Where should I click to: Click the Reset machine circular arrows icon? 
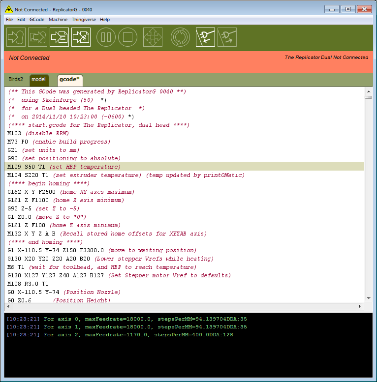(x=180, y=37)
